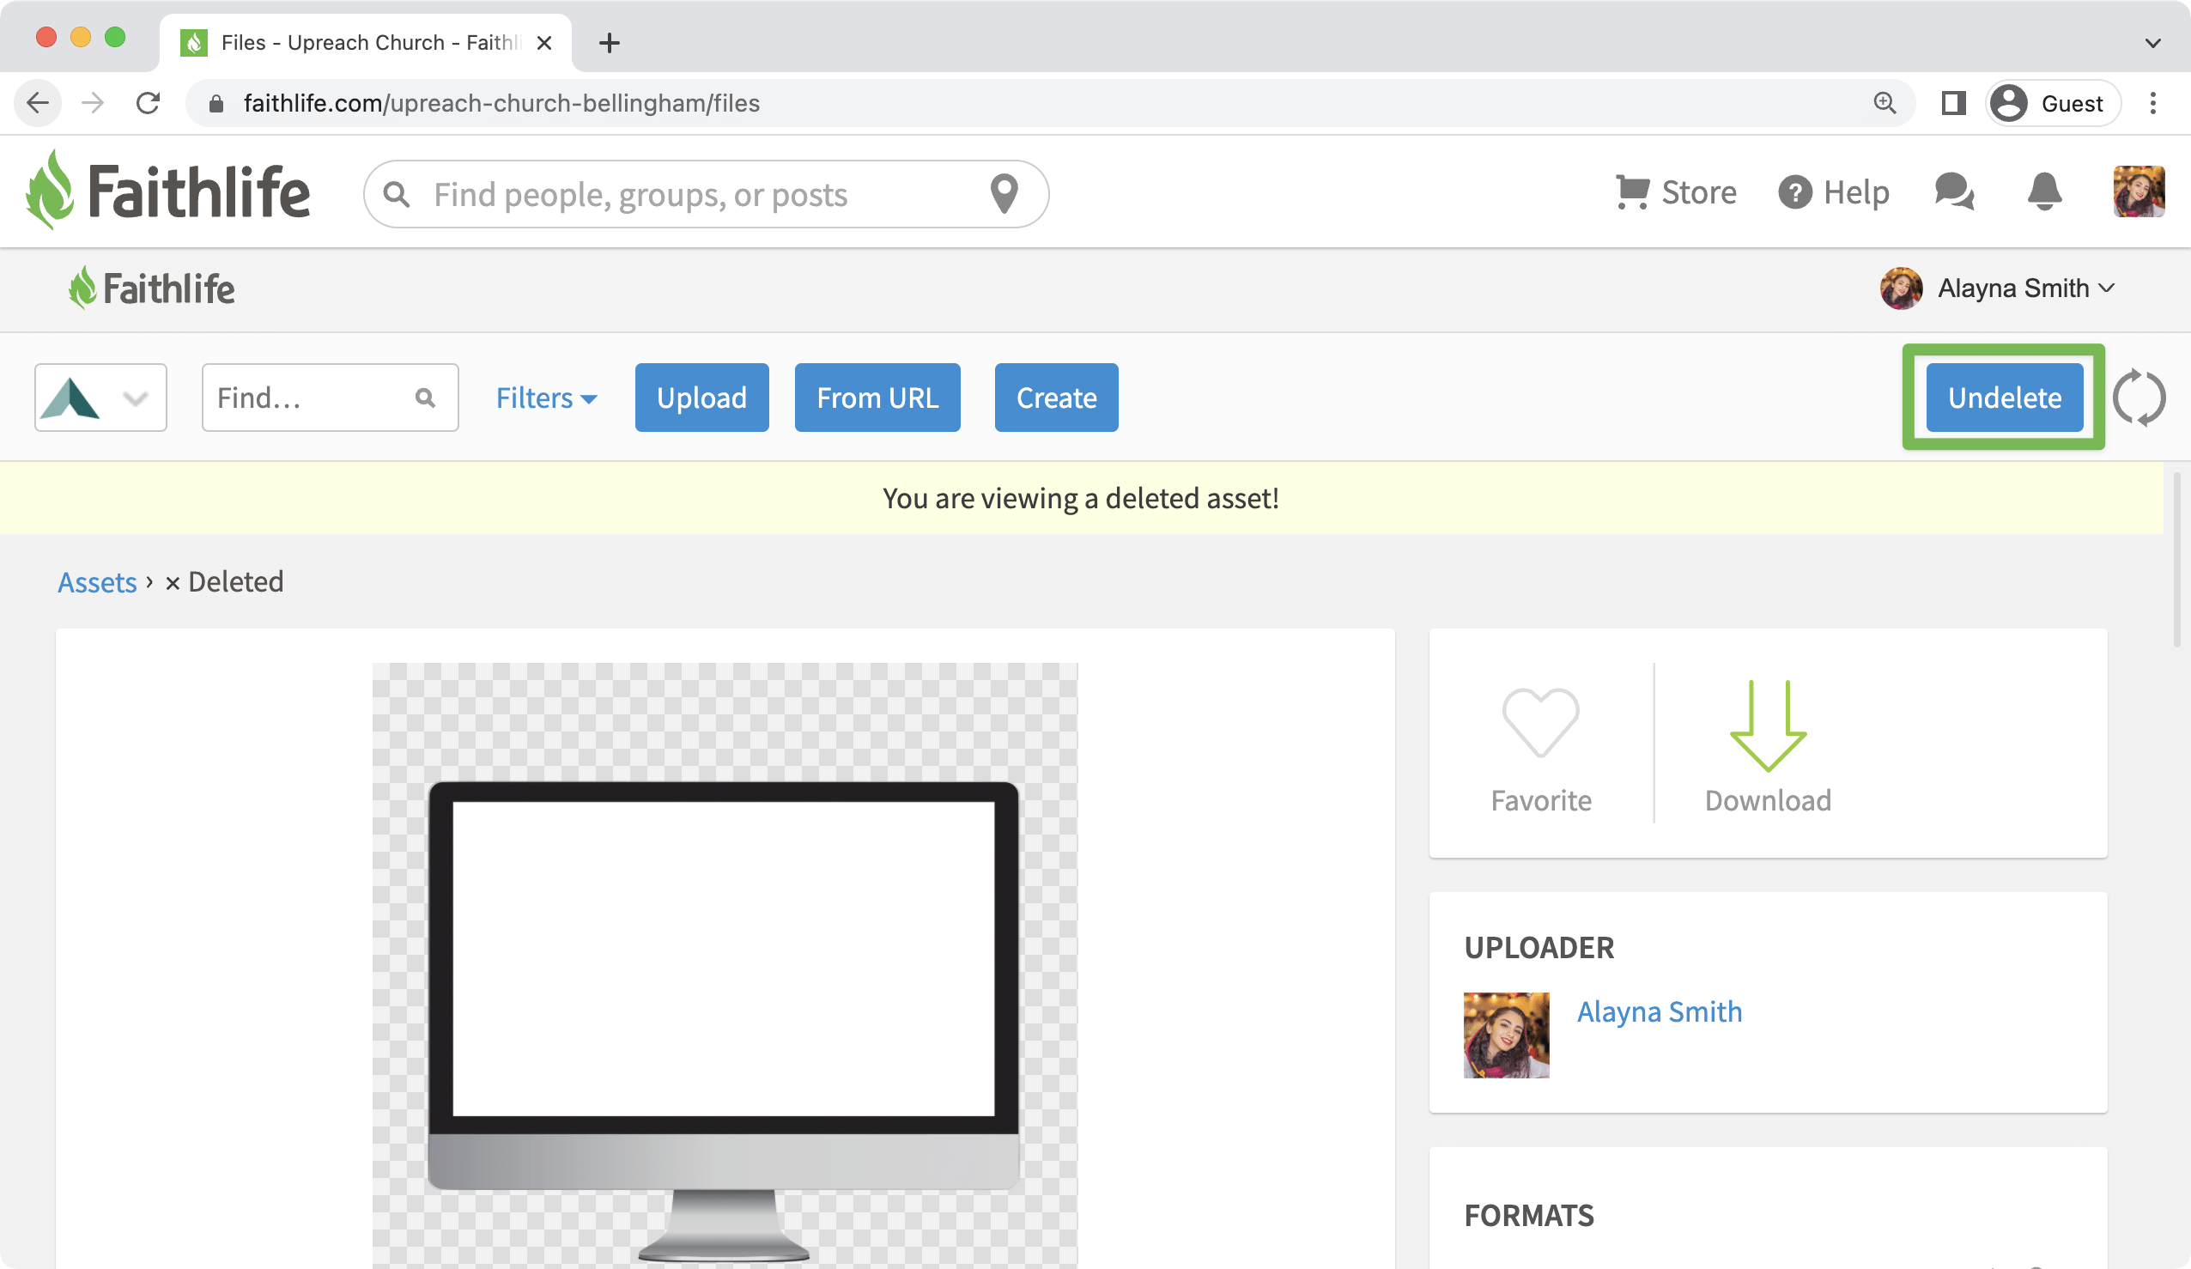Focus the Find people, groups, or posts field
Viewport: 2191px width, 1269px height.
tap(706, 194)
